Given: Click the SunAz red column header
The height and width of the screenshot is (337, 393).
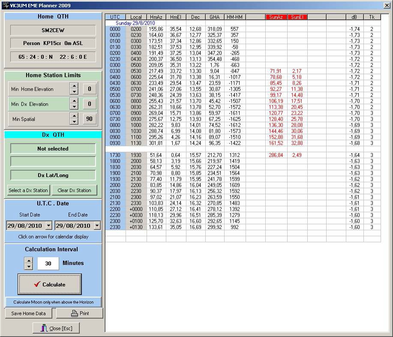Looking at the screenshot, I should 276,17.
